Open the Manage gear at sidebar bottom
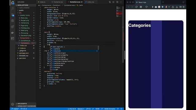Viewport: 196px width, 110px height. point(13,104)
